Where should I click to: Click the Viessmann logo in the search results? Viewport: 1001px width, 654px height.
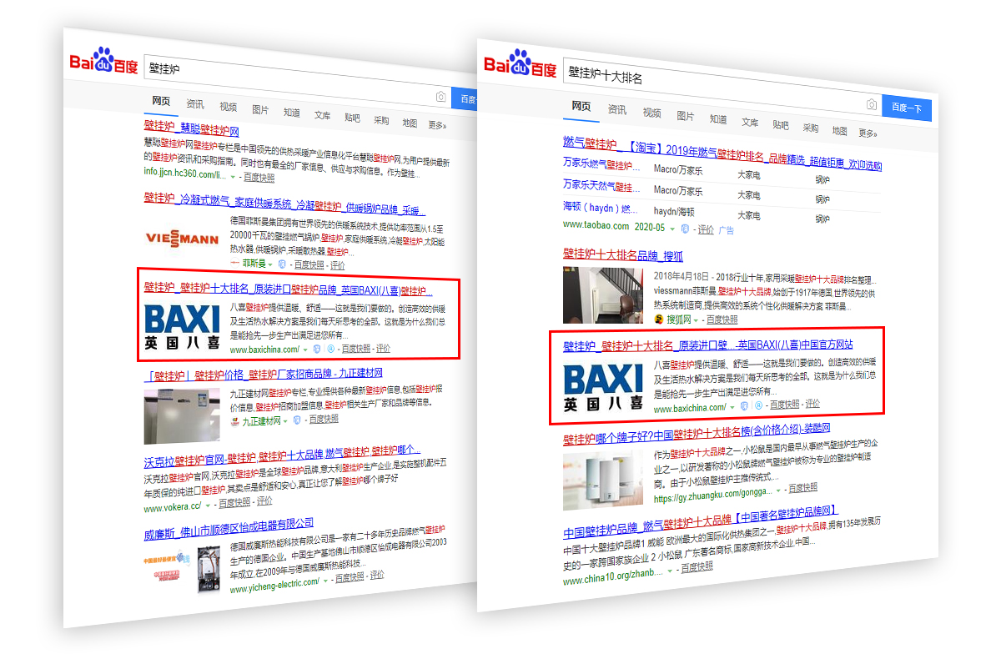(x=182, y=238)
